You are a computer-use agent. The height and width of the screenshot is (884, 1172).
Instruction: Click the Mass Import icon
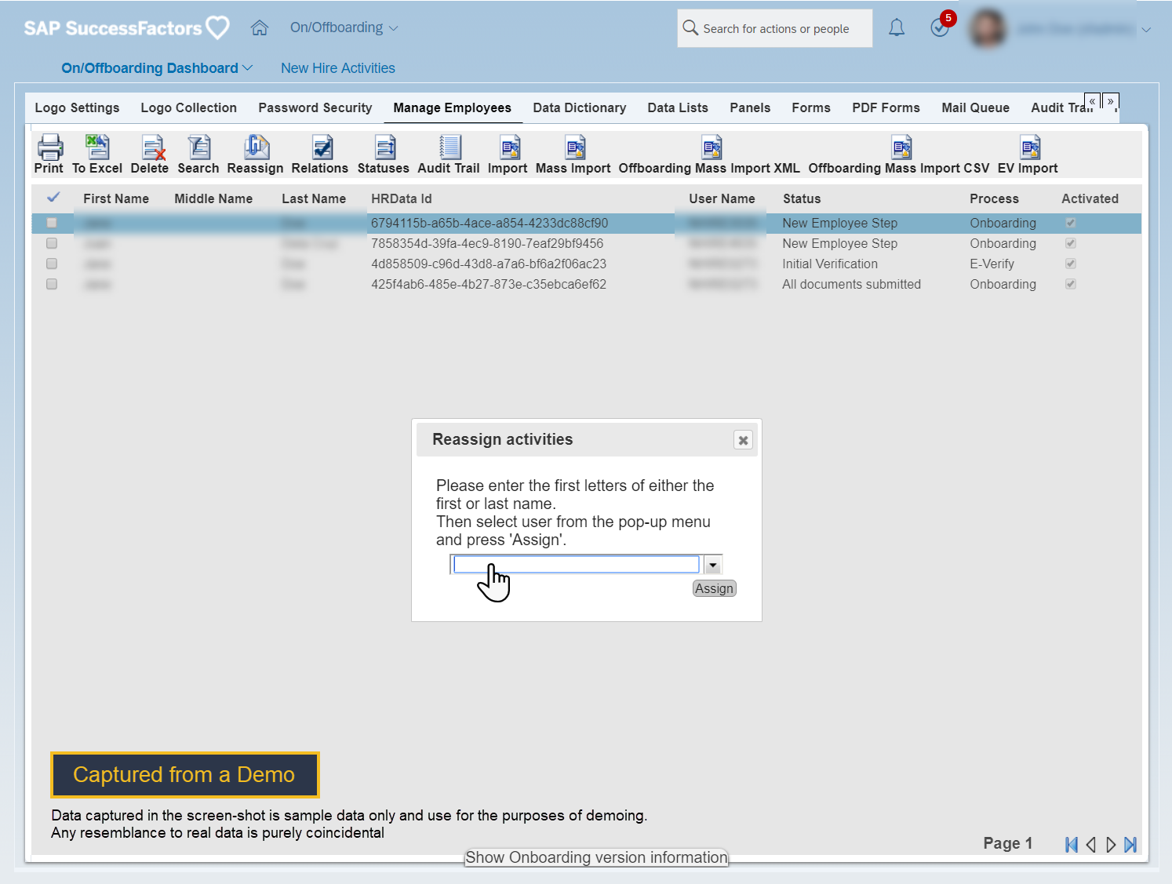(x=574, y=147)
